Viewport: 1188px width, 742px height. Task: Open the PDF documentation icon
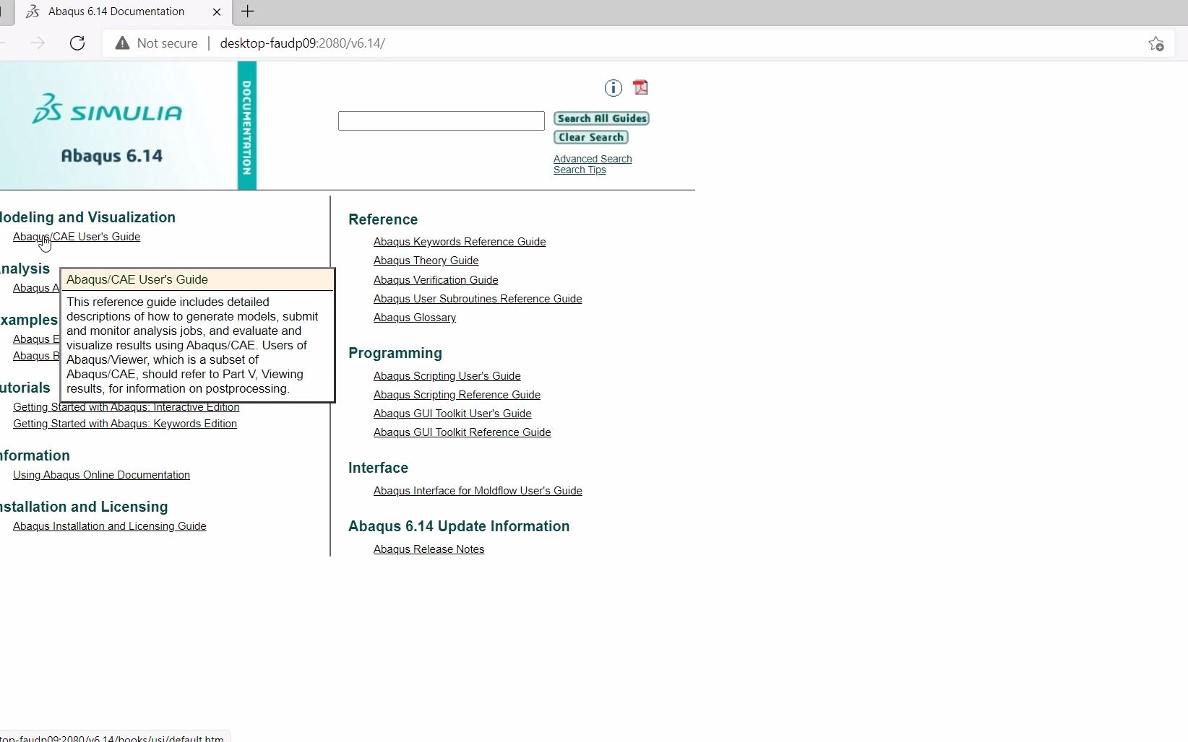click(x=640, y=88)
